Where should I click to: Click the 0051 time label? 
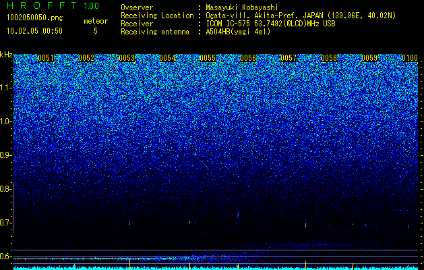tap(46, 58)
